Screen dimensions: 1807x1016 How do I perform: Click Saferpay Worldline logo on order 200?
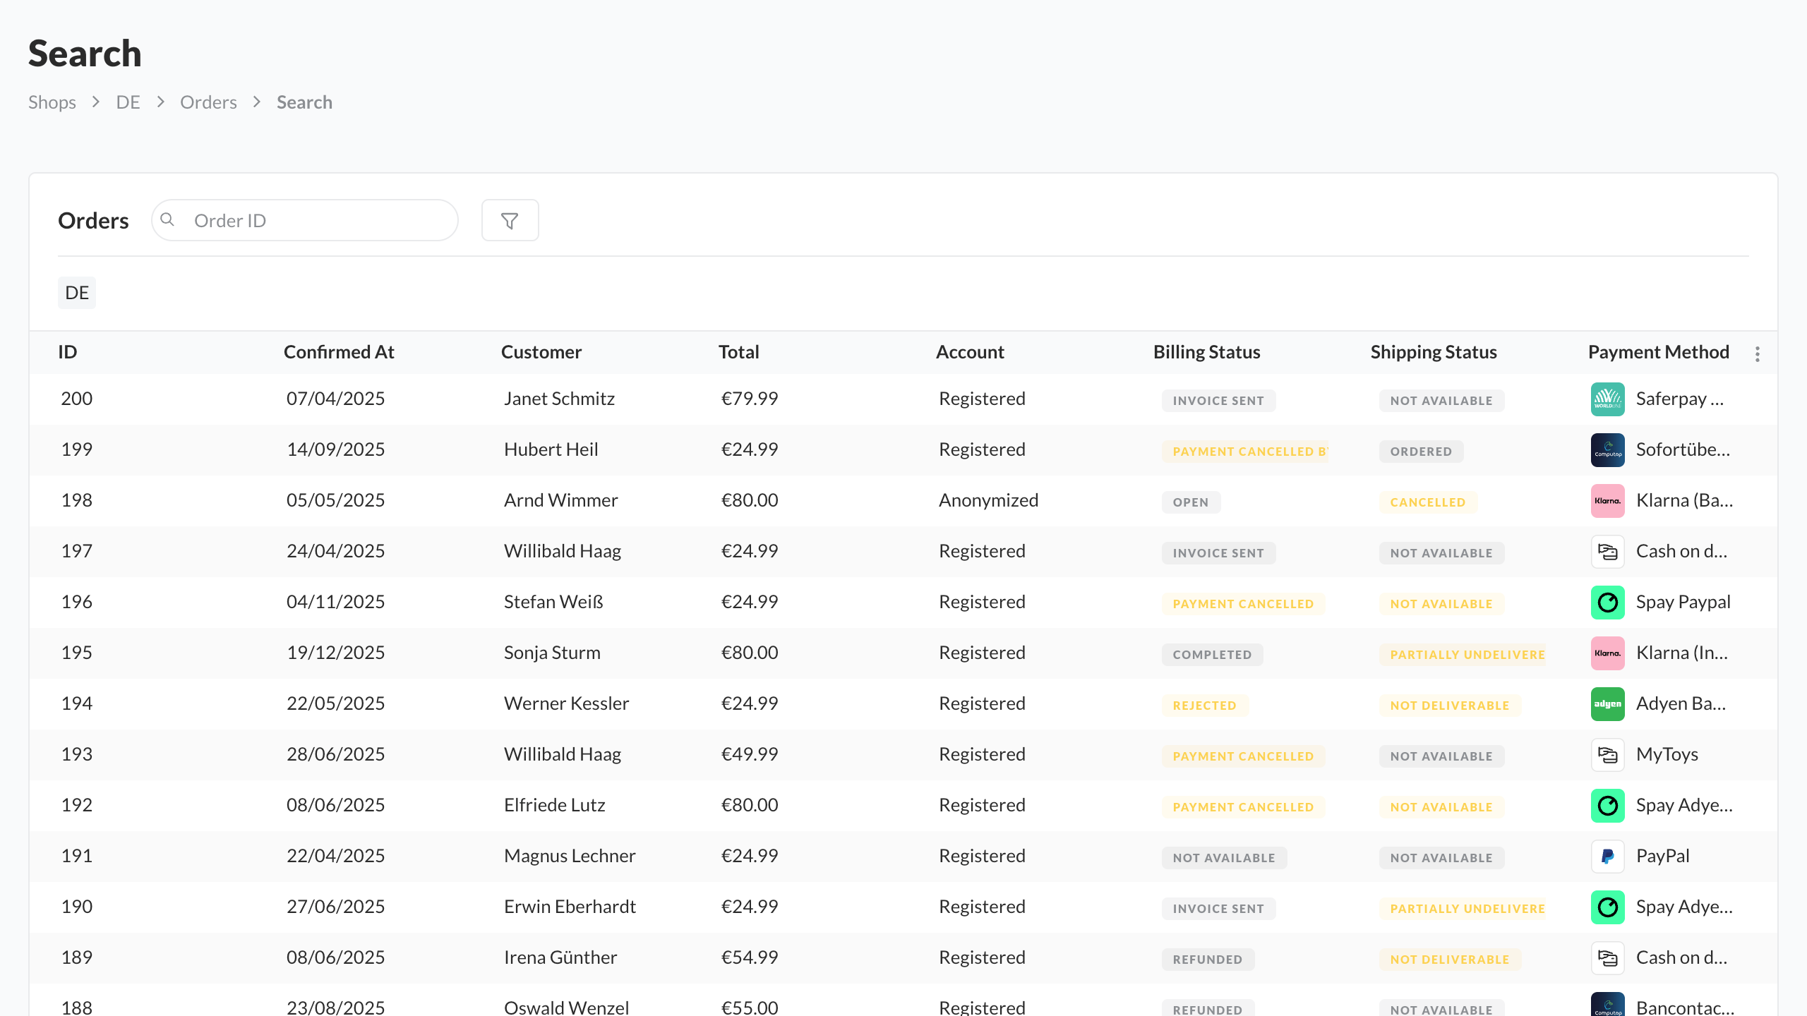(1607, 399)
